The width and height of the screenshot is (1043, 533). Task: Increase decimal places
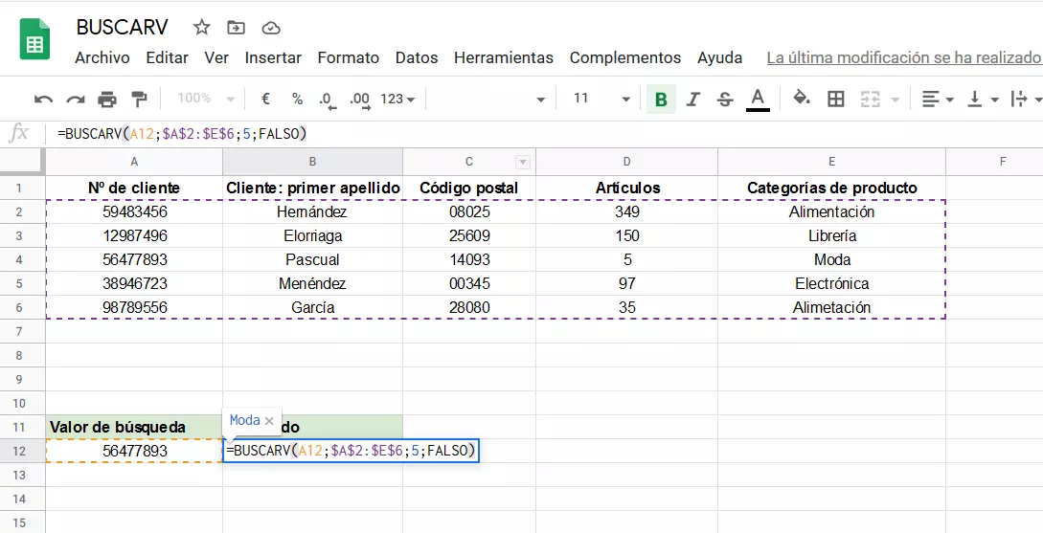click(x=360, y=100)
